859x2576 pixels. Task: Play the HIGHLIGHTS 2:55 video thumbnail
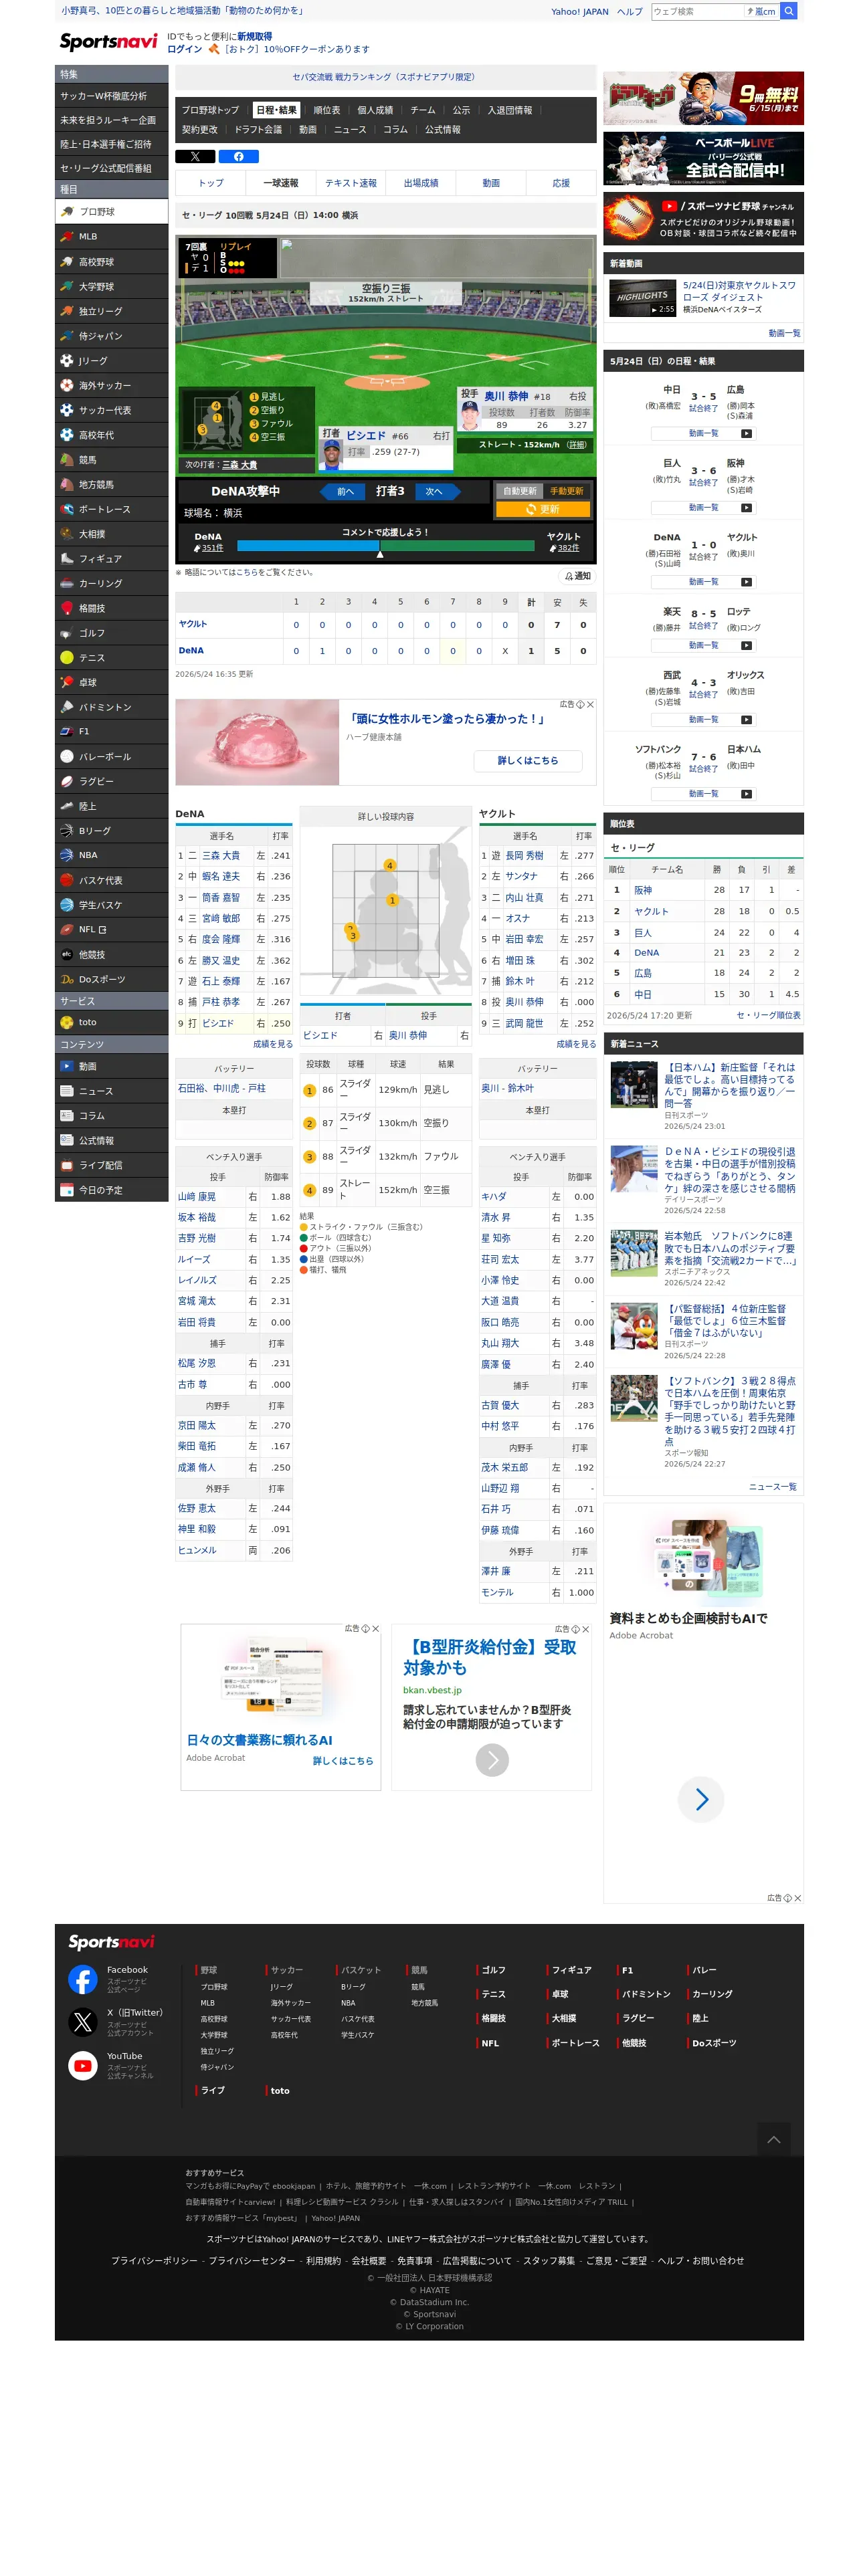[642, 298]
